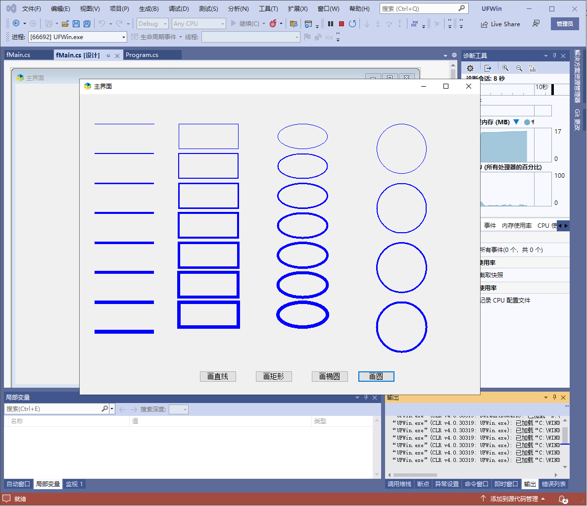This screenshot has width=587, height=506.
Task: Open the 文件(F) menu
Action: click(x=32, y=8)
